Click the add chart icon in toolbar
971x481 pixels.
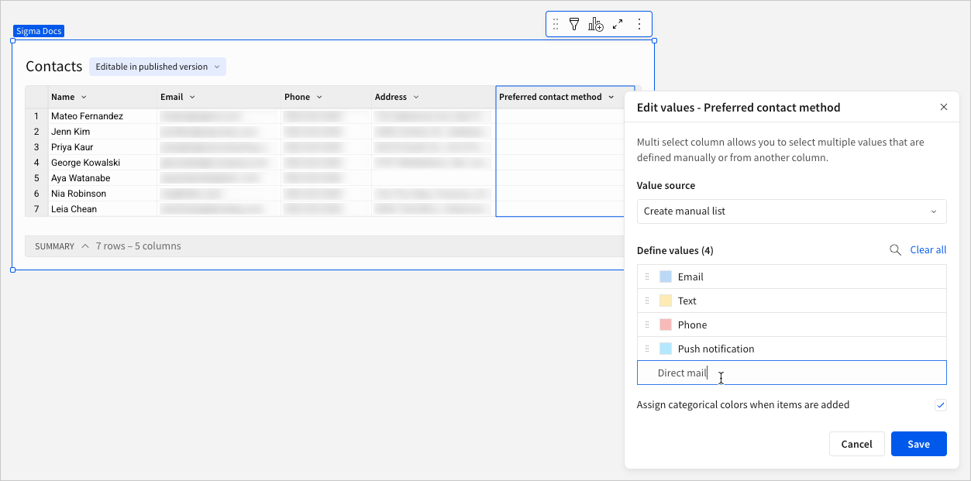(596, 24)
